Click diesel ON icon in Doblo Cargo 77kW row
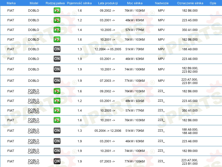The width and height of the screenshot is (222, 167). click(x=57, y=161)
